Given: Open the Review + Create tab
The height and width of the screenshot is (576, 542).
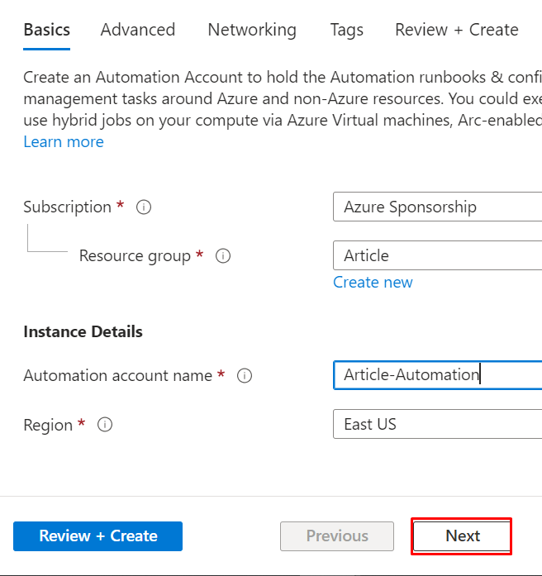Looking at the screenshot, I should coord(457,30).
